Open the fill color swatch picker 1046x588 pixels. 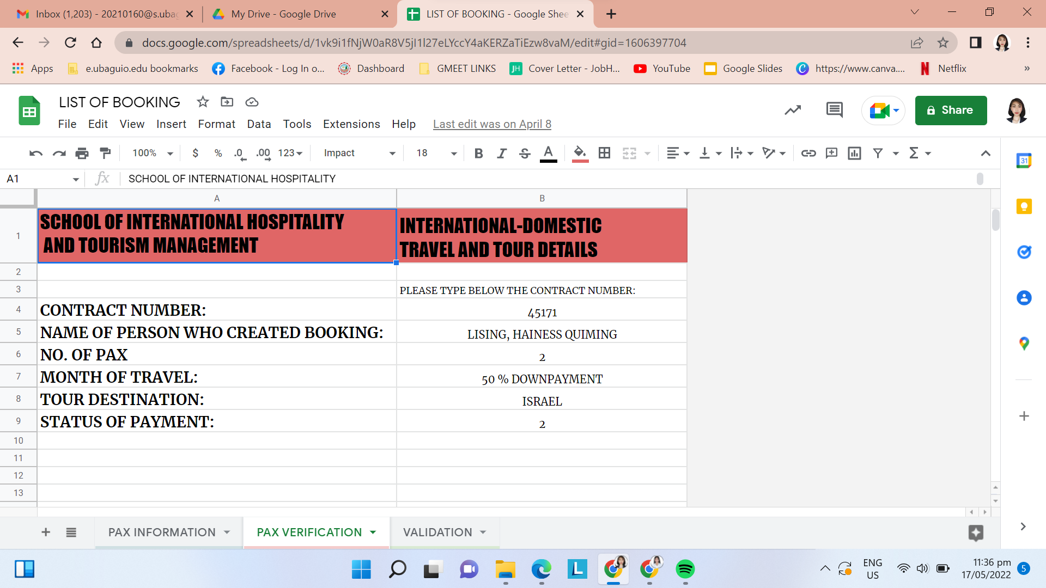coord(580,154)
